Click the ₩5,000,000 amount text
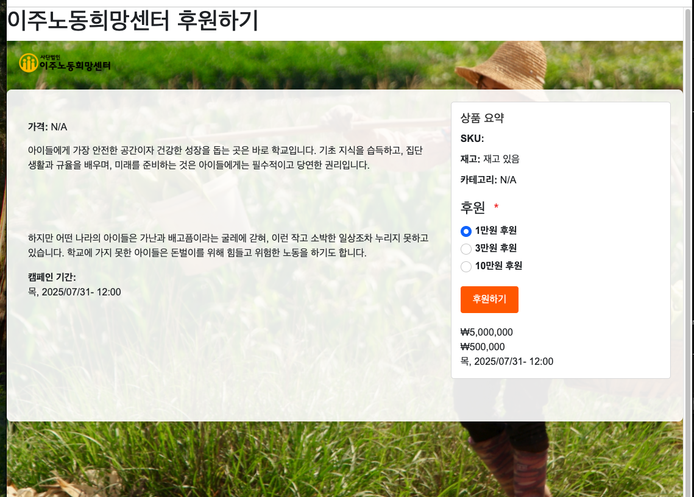Screen dimensions: 694x497 point(486,333)
